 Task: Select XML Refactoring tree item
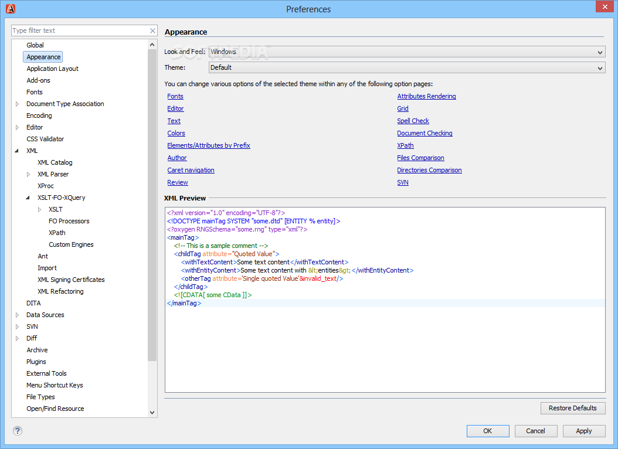tap(60, 291)
